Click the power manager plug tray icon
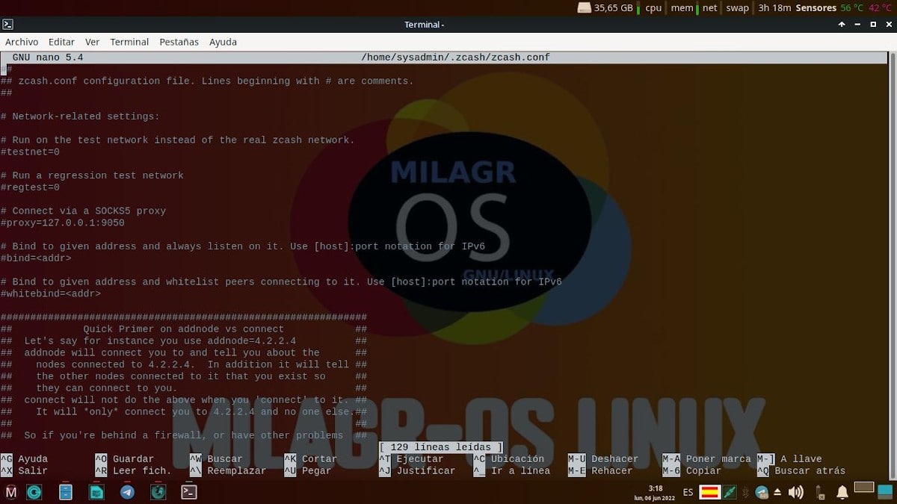 (820, 492)
